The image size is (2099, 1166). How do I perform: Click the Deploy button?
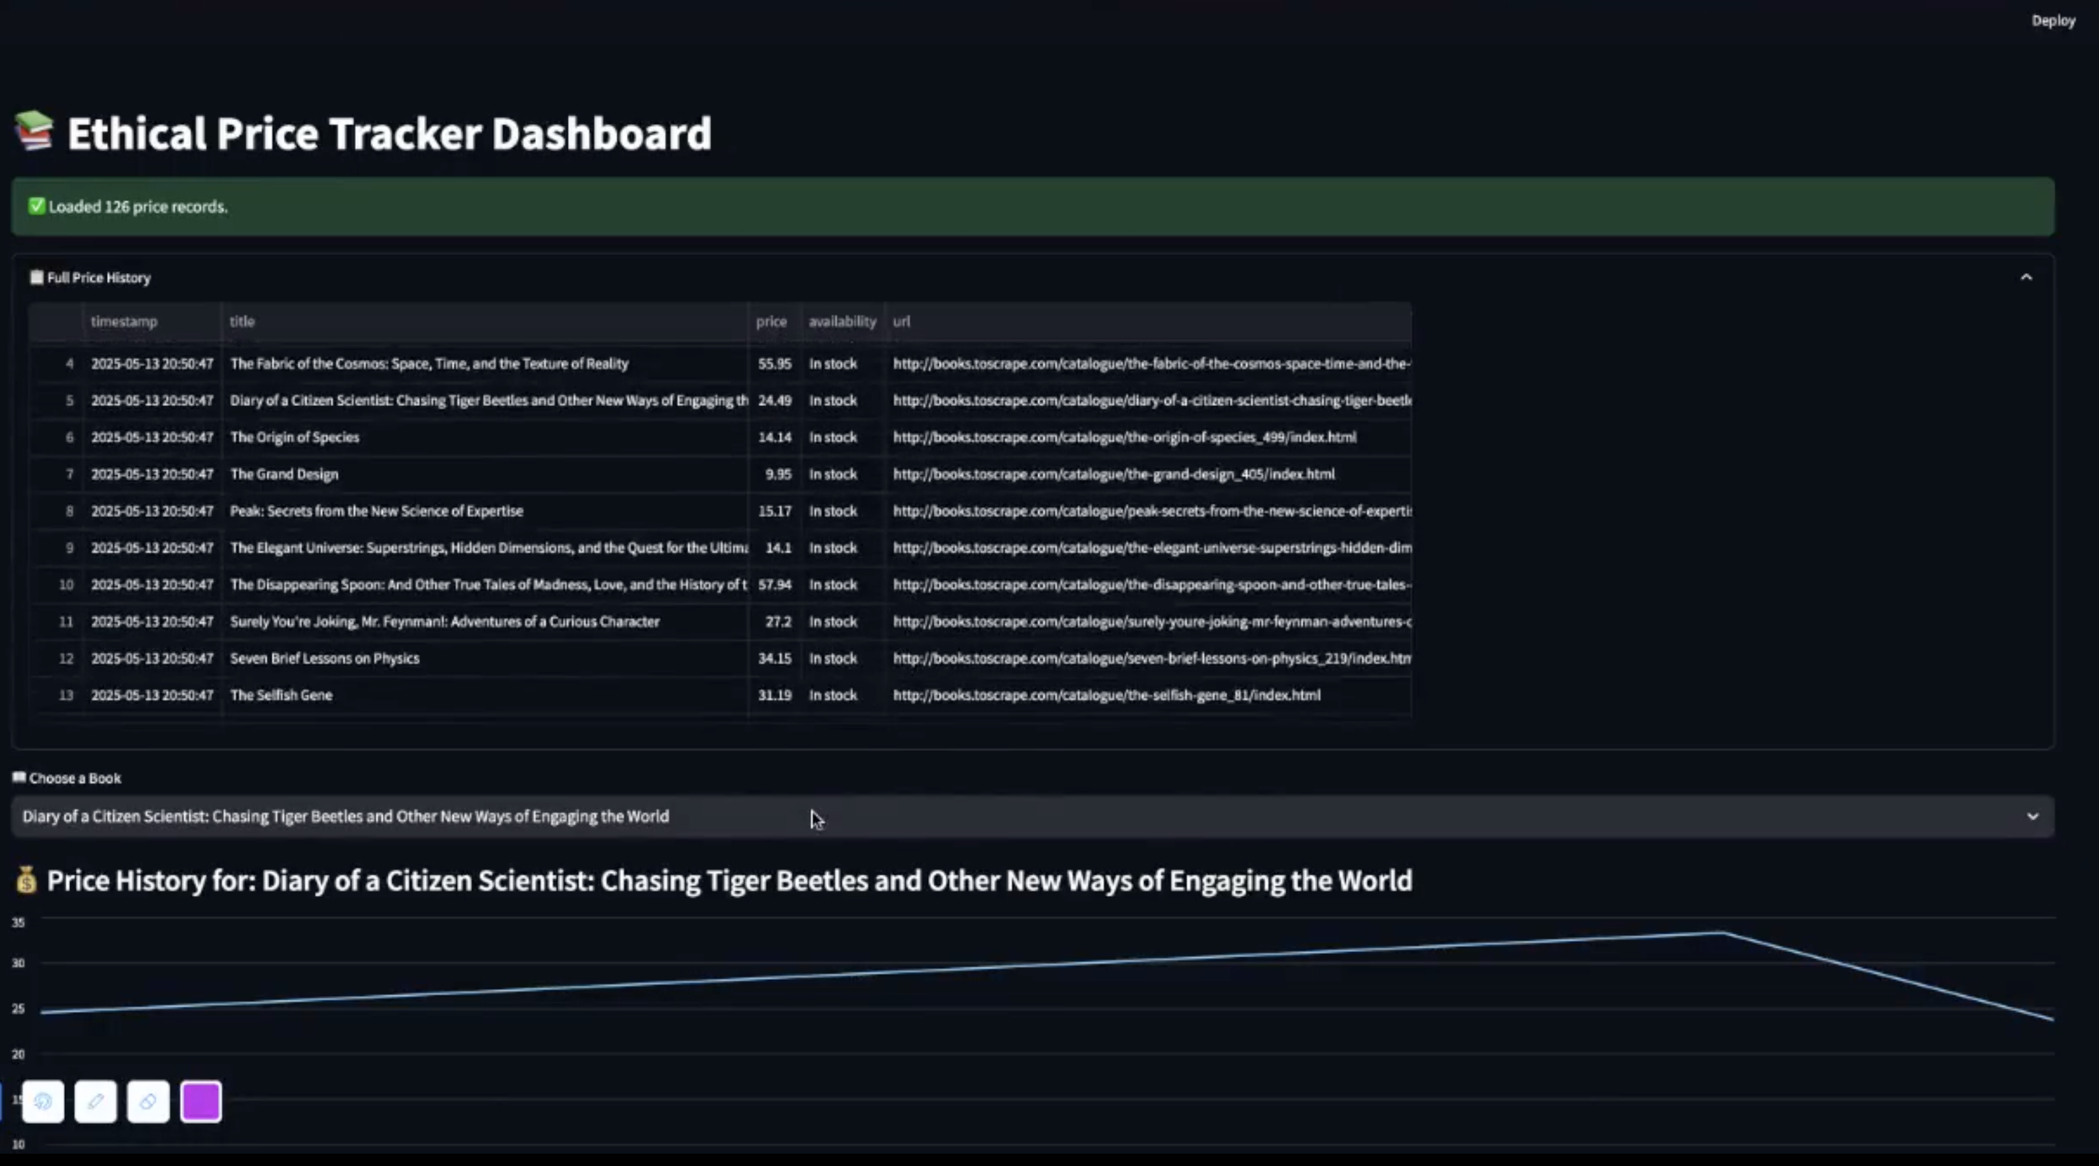coord(2052,20)
